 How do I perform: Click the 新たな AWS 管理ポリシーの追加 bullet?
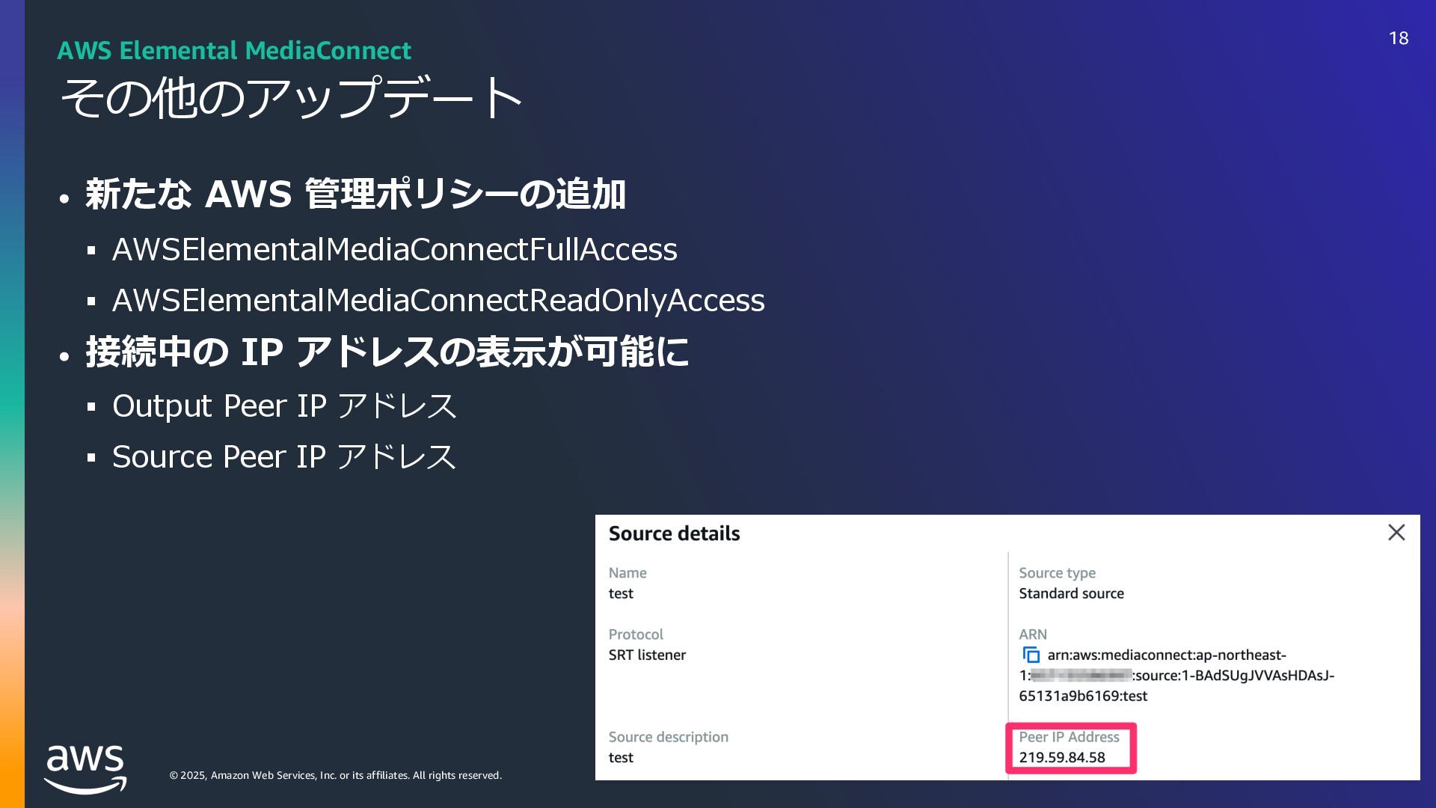point(355,194)
